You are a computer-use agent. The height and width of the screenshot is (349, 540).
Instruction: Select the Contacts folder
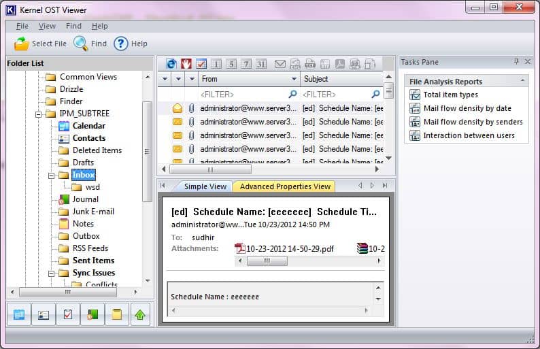coord(82,138)
